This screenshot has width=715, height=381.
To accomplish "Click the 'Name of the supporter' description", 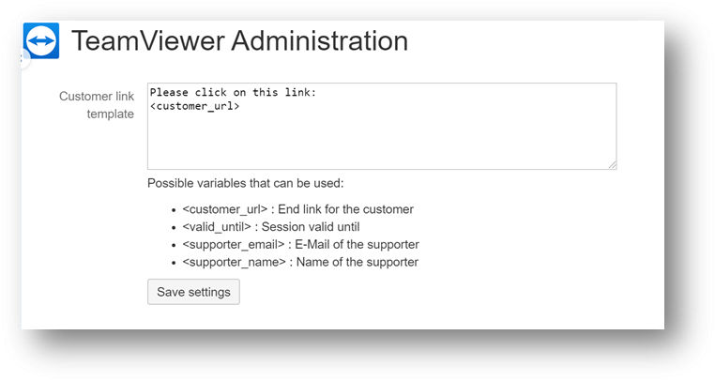I will 357,263.
